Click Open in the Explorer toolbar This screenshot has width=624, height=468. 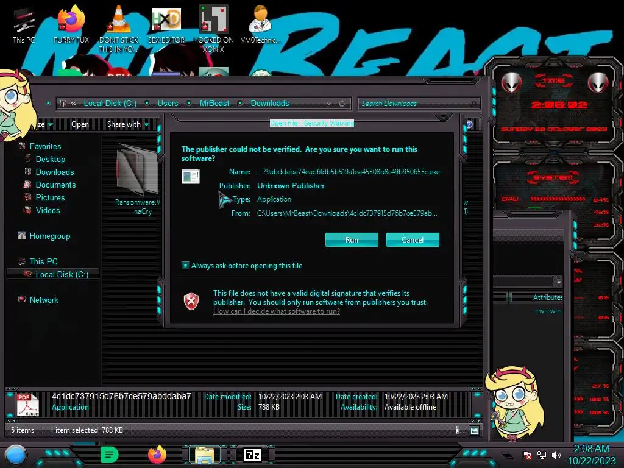(x=80, y=124)
